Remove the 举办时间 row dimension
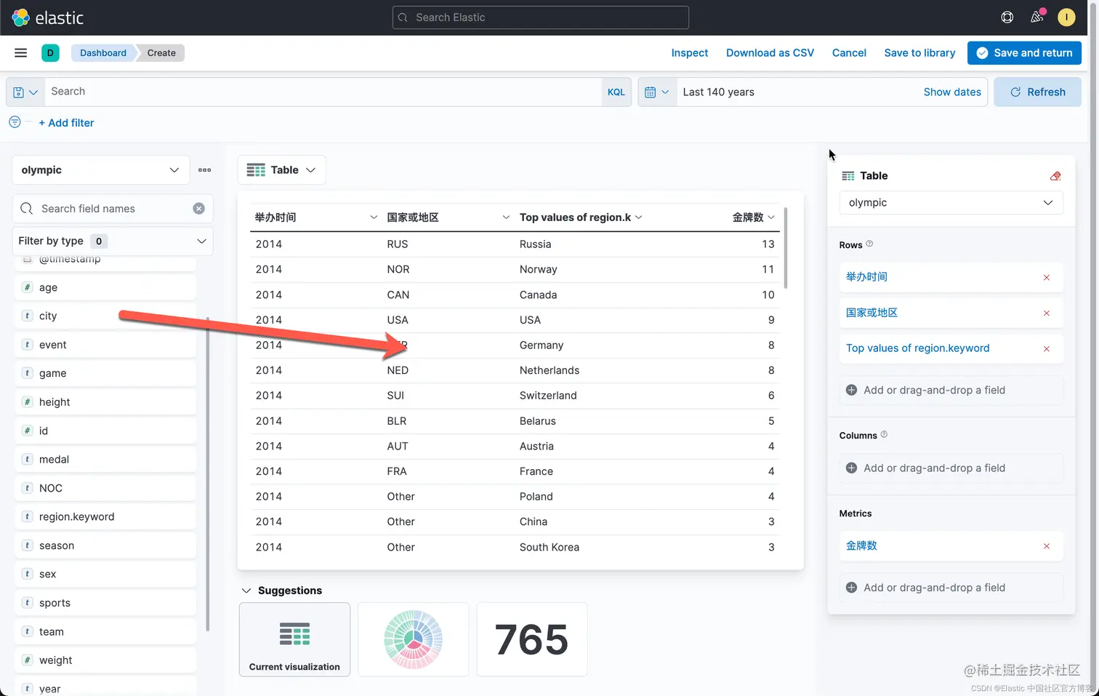 [1047, 278]
